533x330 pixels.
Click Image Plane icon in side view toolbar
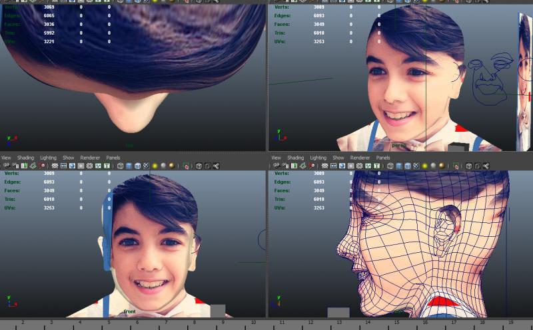tap(303, 166)
